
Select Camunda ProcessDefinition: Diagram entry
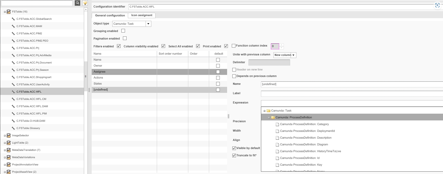click(x=304, y=145)
